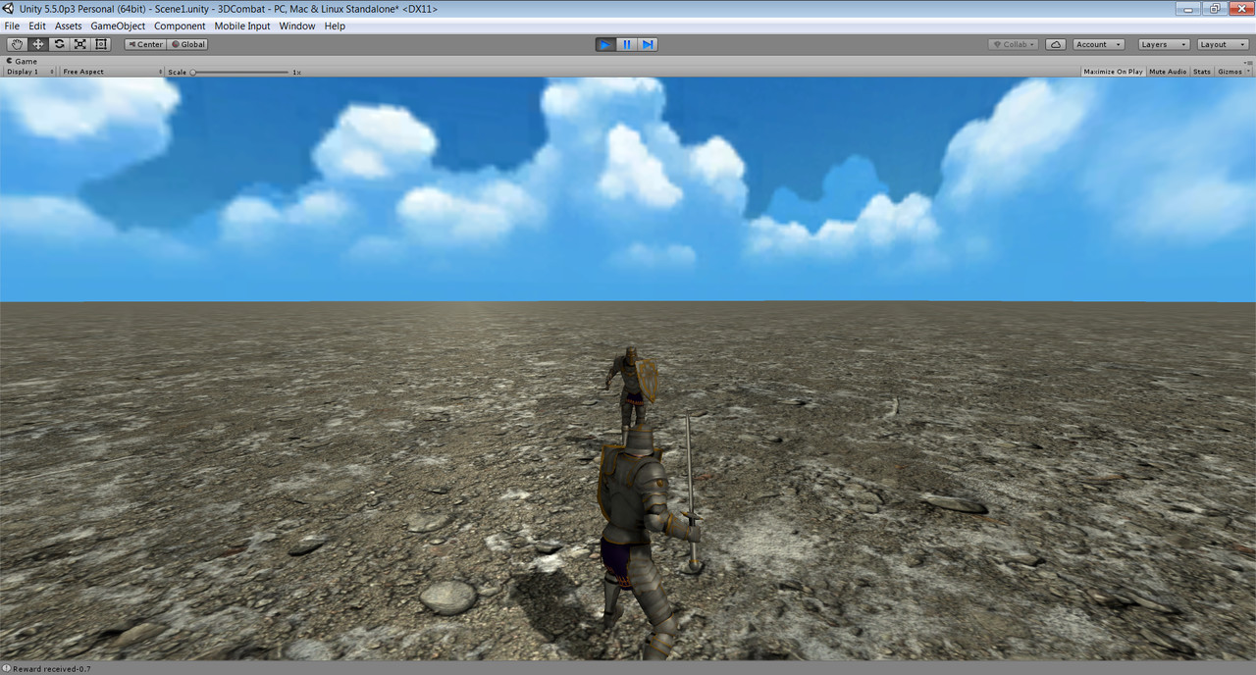Select the Scale tool
Screen dimensions: 1256x675
point(79,44)
